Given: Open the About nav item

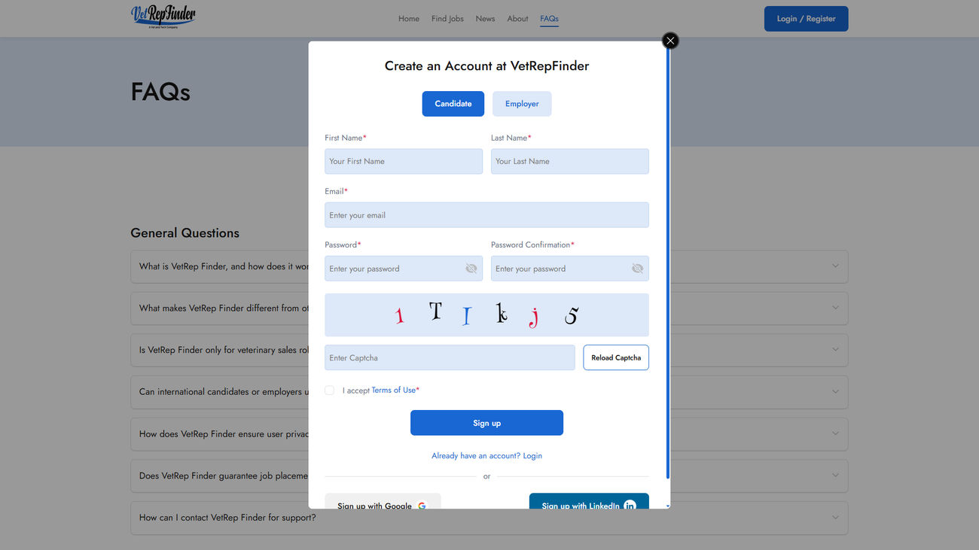Looking at the screenshot, I should [x=517, y=19].
